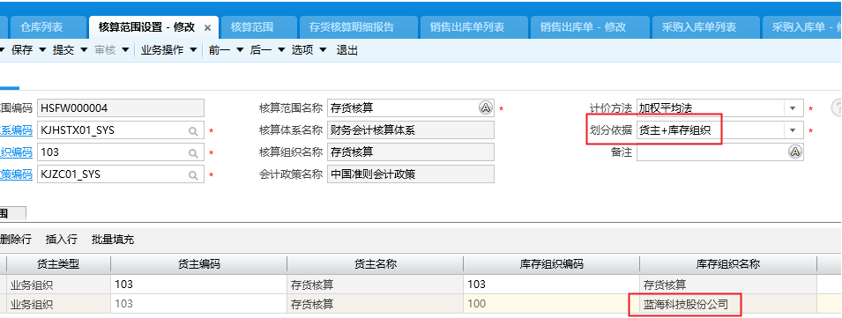Image resolution: width=842 pixels, height=318 pixels.
Task: Click the 删除行 button
Action: pos(16,240)
